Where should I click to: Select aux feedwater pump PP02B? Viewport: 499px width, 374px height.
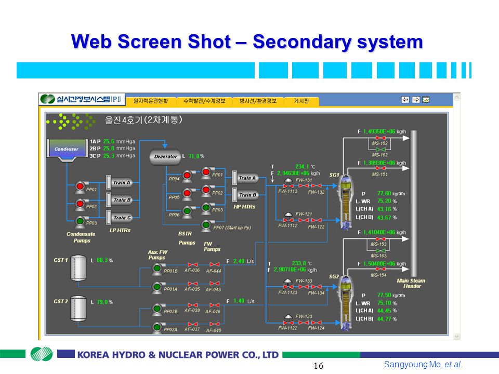(157, 309)
